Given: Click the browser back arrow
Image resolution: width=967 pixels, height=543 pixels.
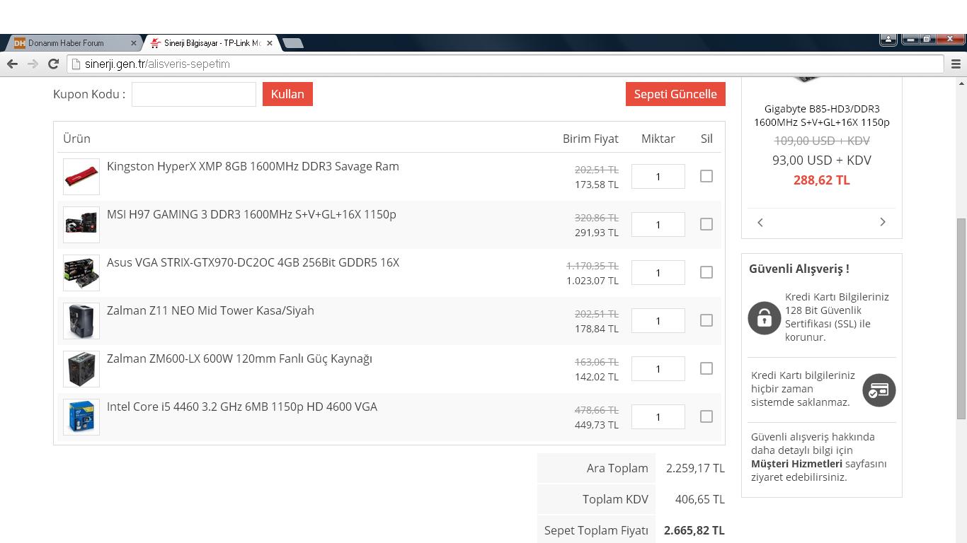Looking at the screenshot, I should point(12,64).
